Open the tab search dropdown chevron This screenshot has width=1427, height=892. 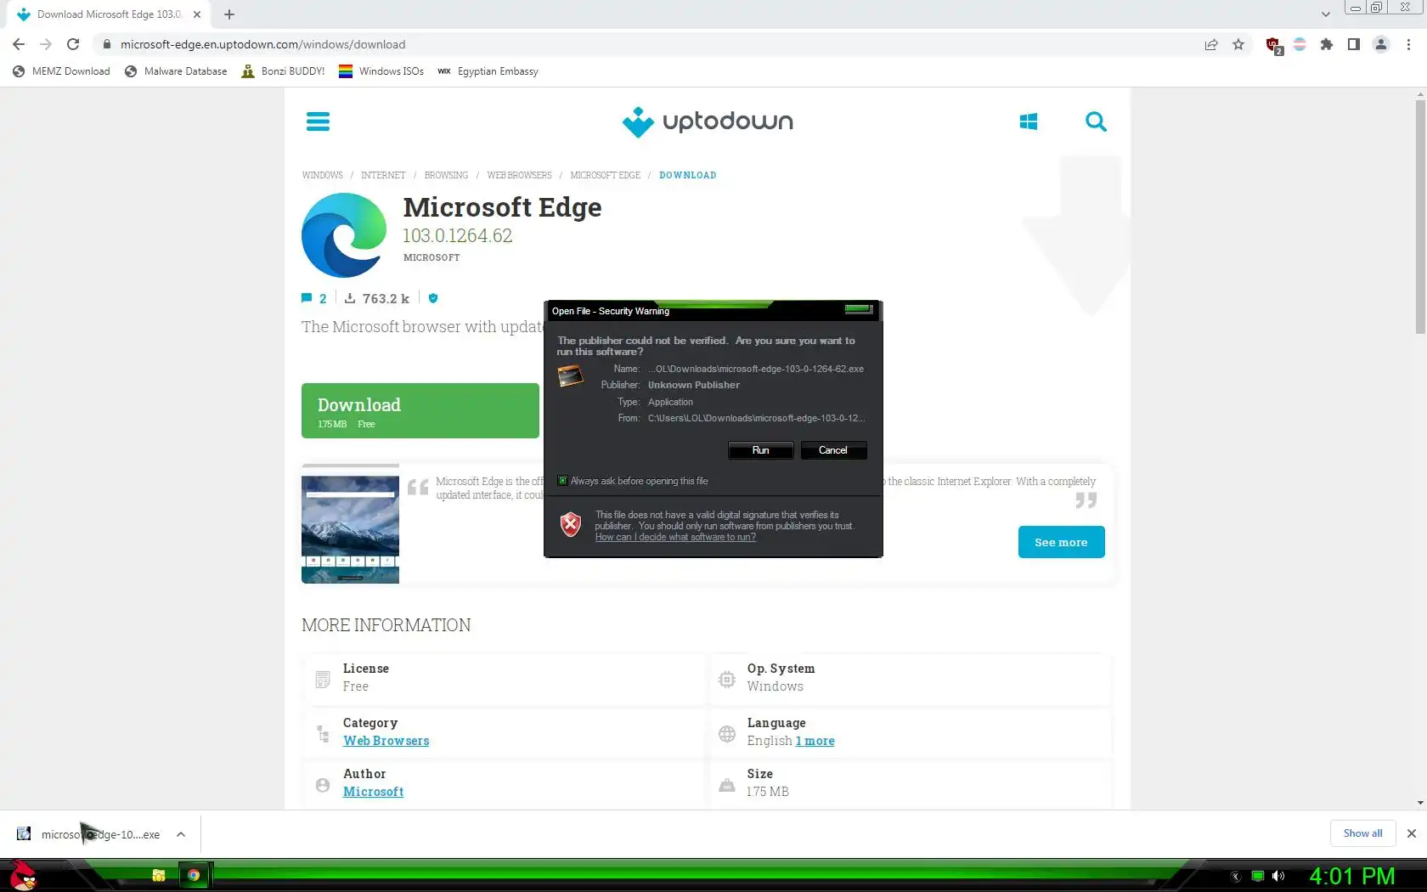point(1325,14)
